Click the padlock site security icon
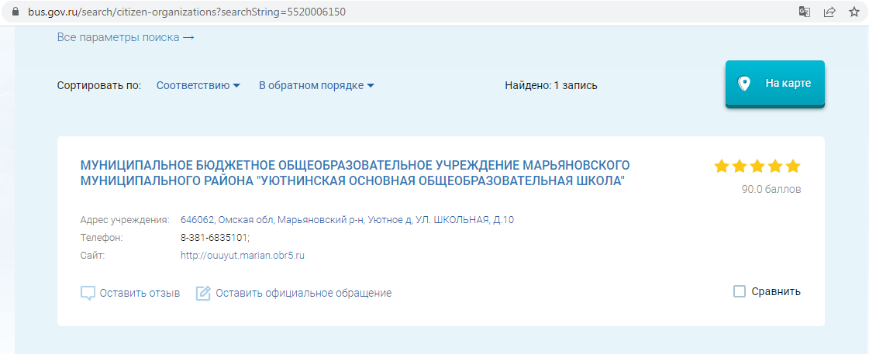This screenshot has width=869, height=354. point(15,11)
